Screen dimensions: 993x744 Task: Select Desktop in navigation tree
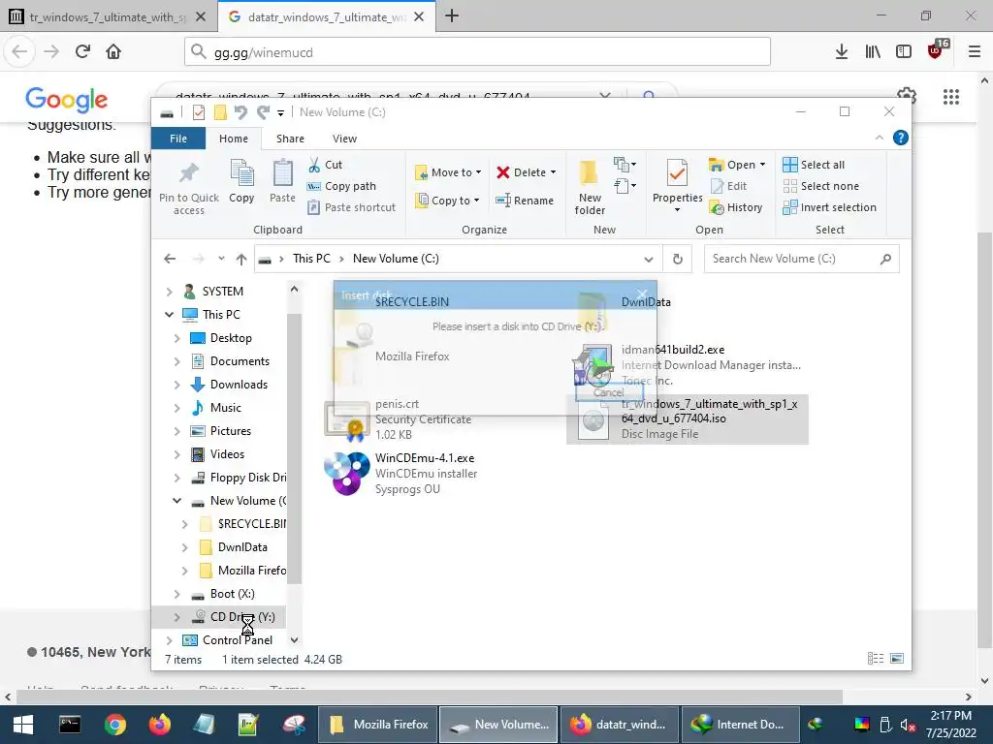[x=231, y=338]
